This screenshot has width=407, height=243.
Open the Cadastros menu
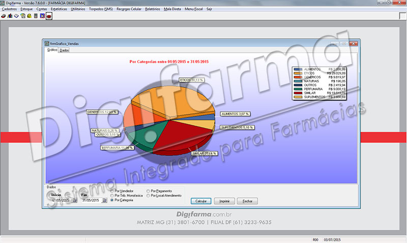point(9,9)
